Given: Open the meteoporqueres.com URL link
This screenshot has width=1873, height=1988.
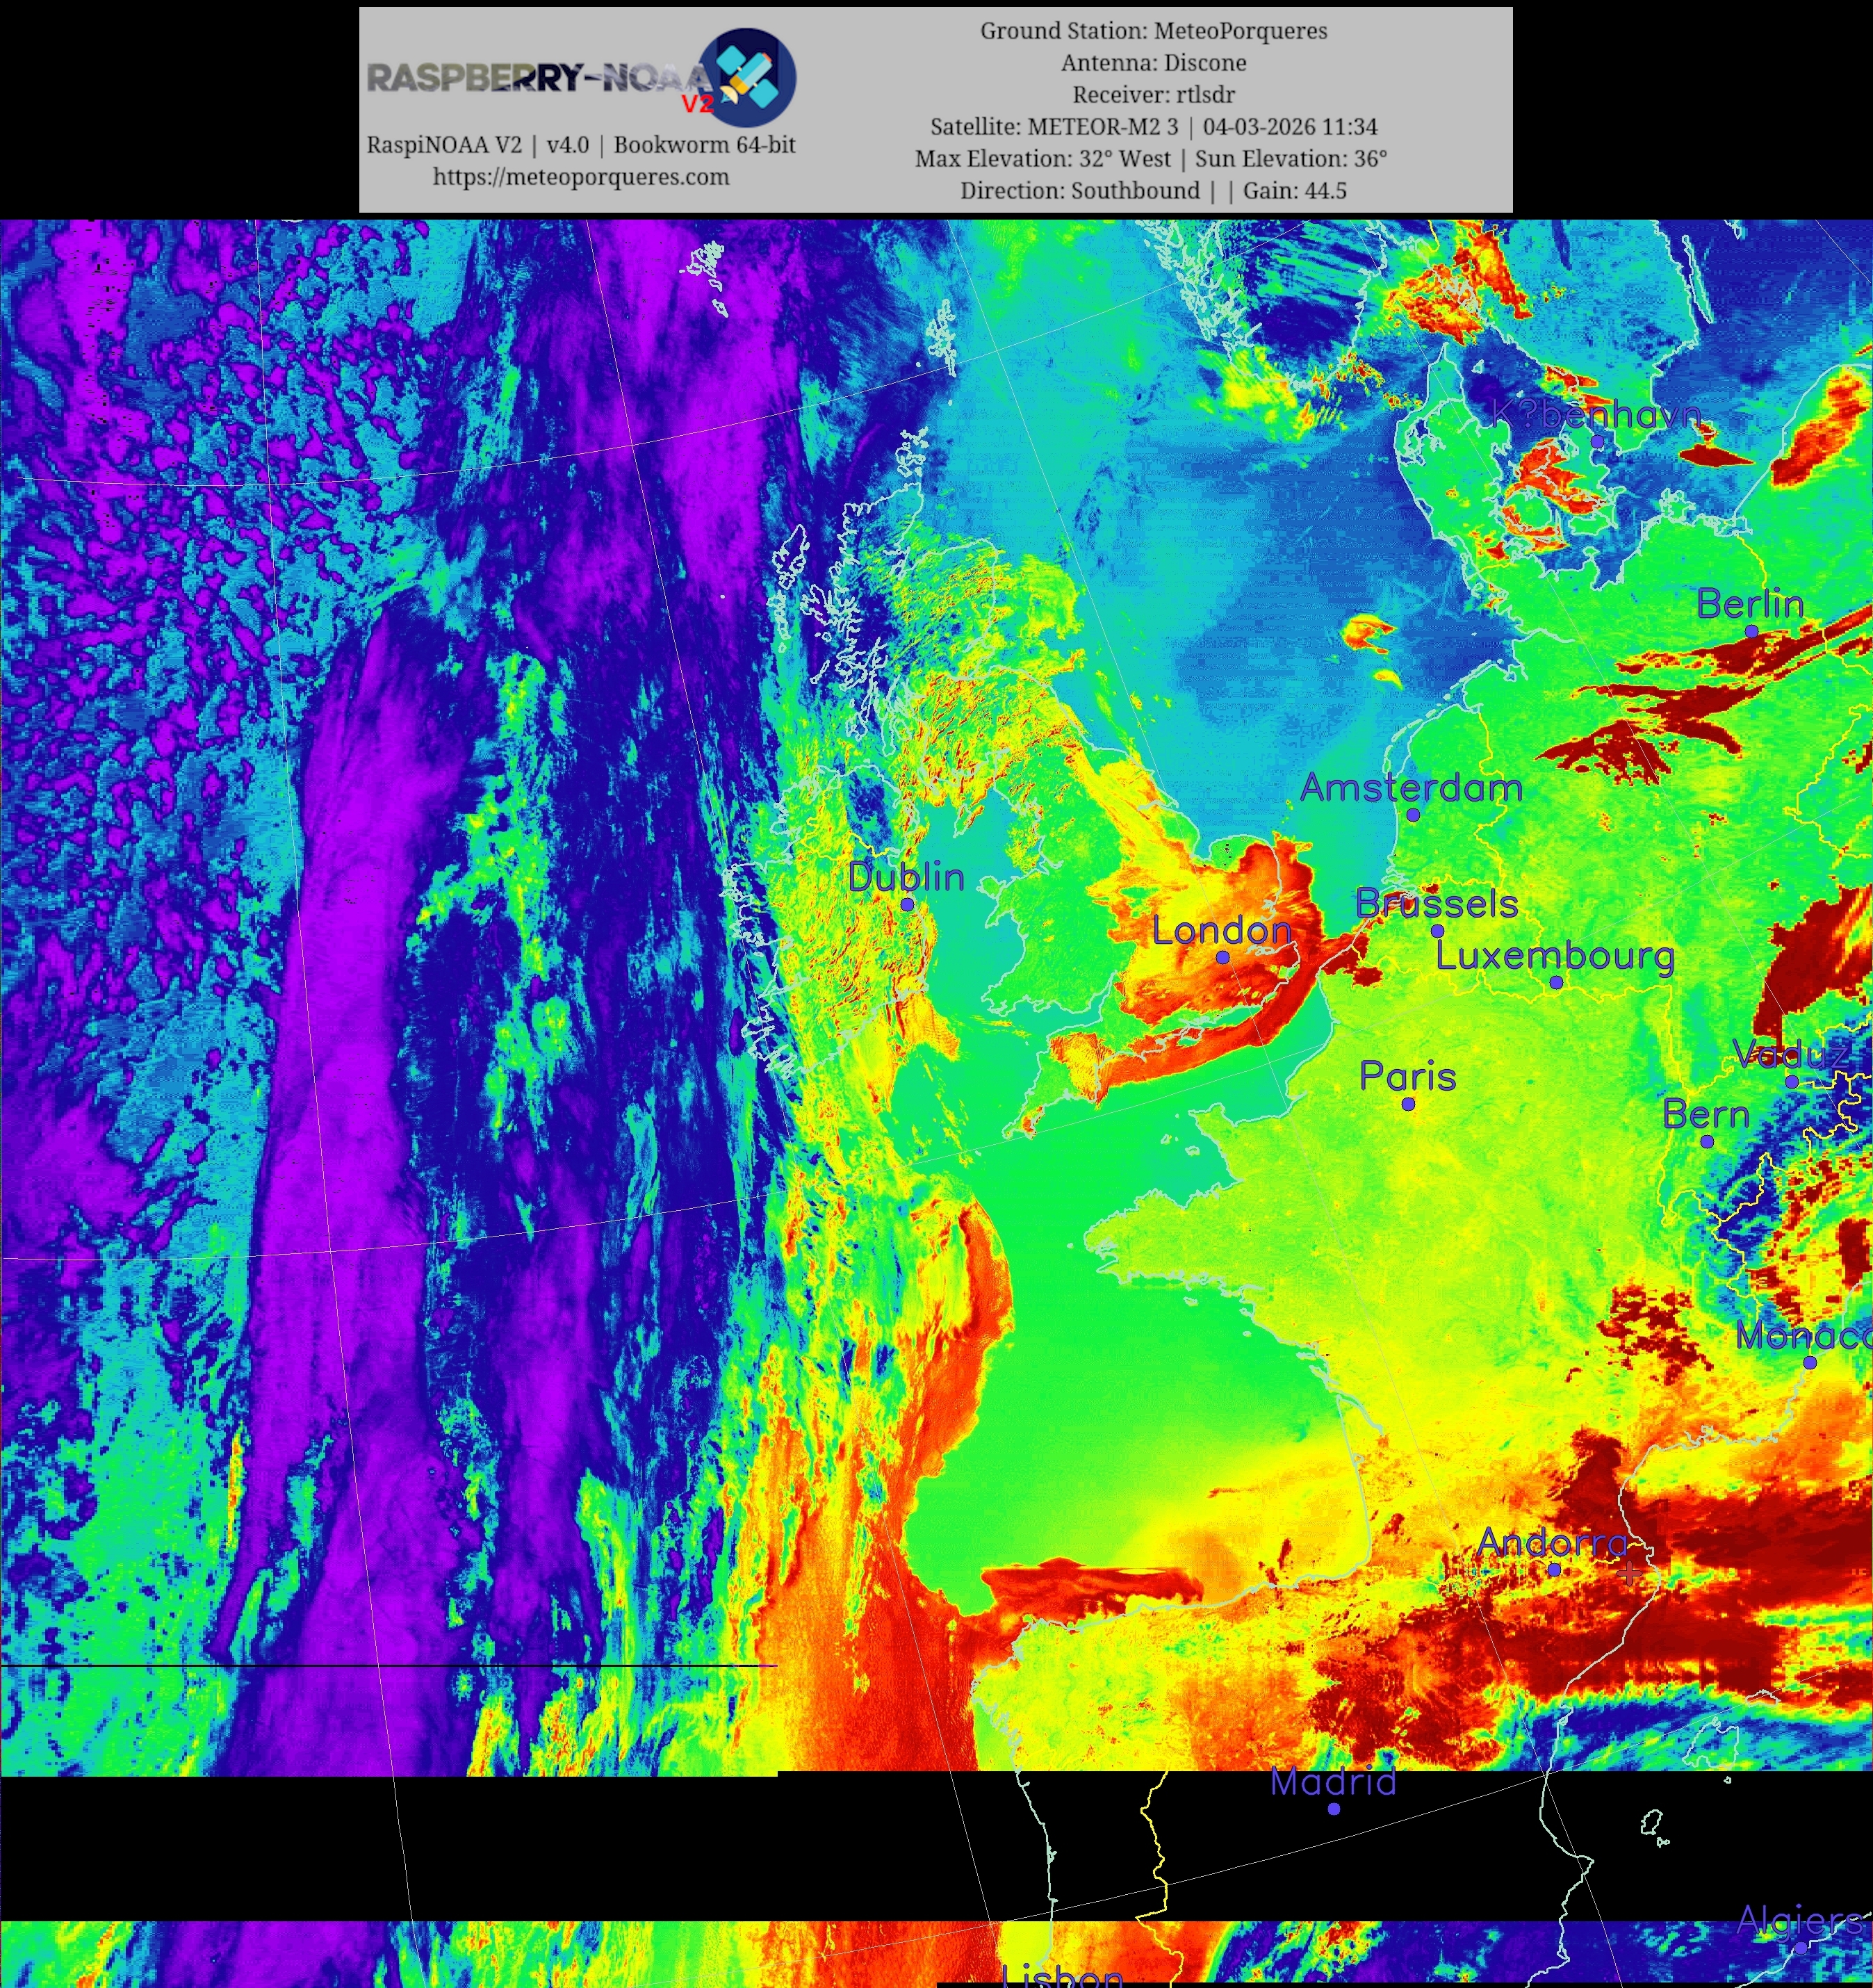Looking at the screenshot, I should click(581, 177).
